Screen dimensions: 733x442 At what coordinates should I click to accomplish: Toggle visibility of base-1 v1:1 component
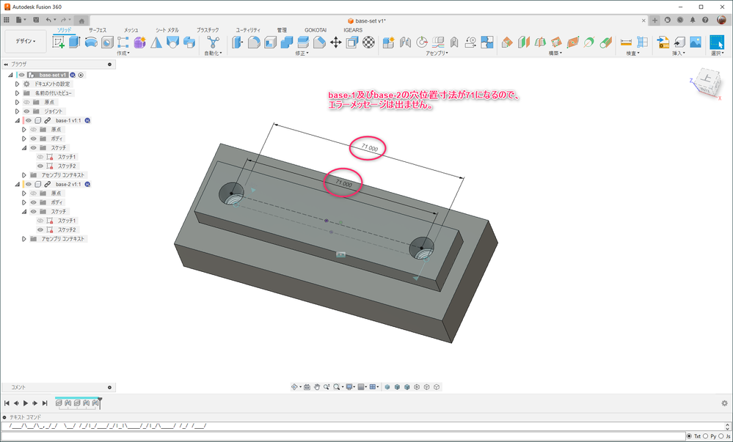(x=29, y=120)
